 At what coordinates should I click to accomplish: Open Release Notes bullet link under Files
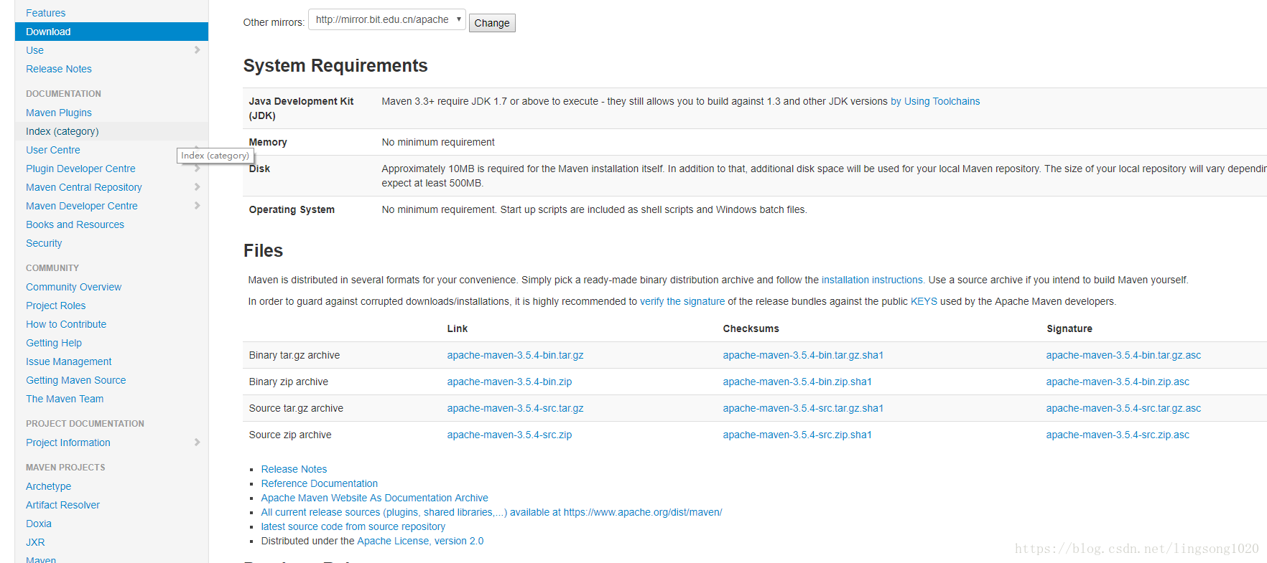click(x=294, y=469)
